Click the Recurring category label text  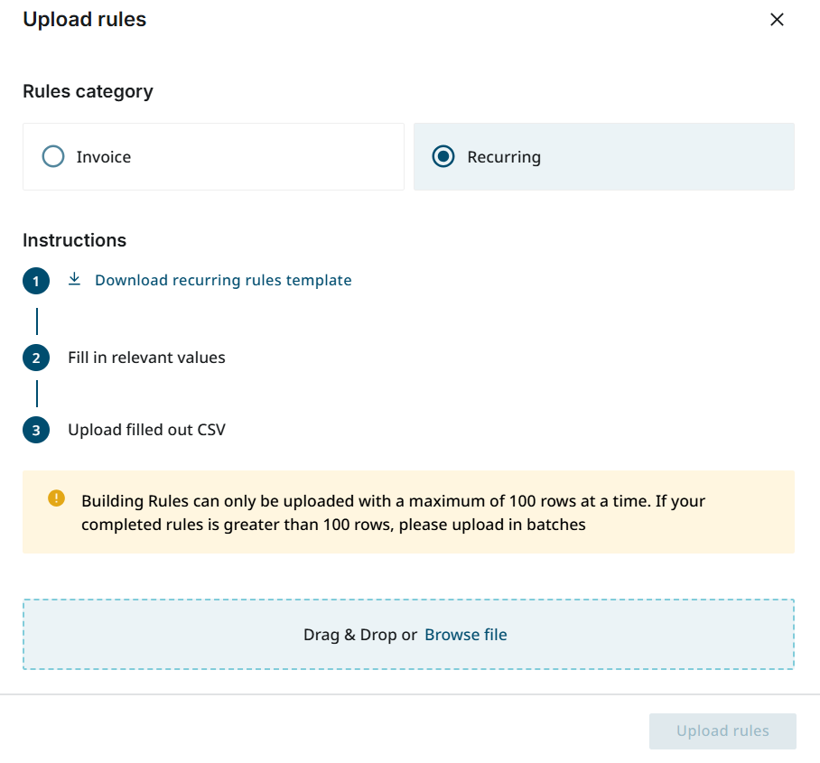click(504, 157)
